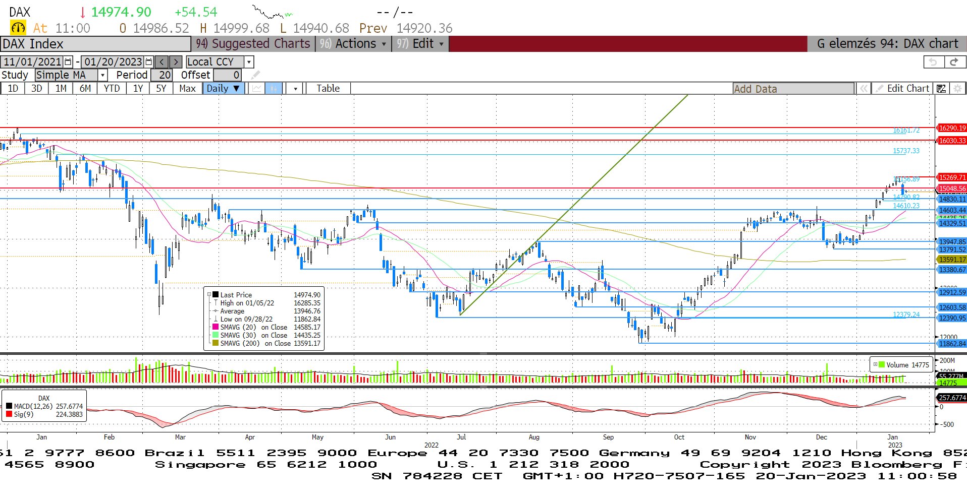Open chart settings gear icon

pos(957,89)
